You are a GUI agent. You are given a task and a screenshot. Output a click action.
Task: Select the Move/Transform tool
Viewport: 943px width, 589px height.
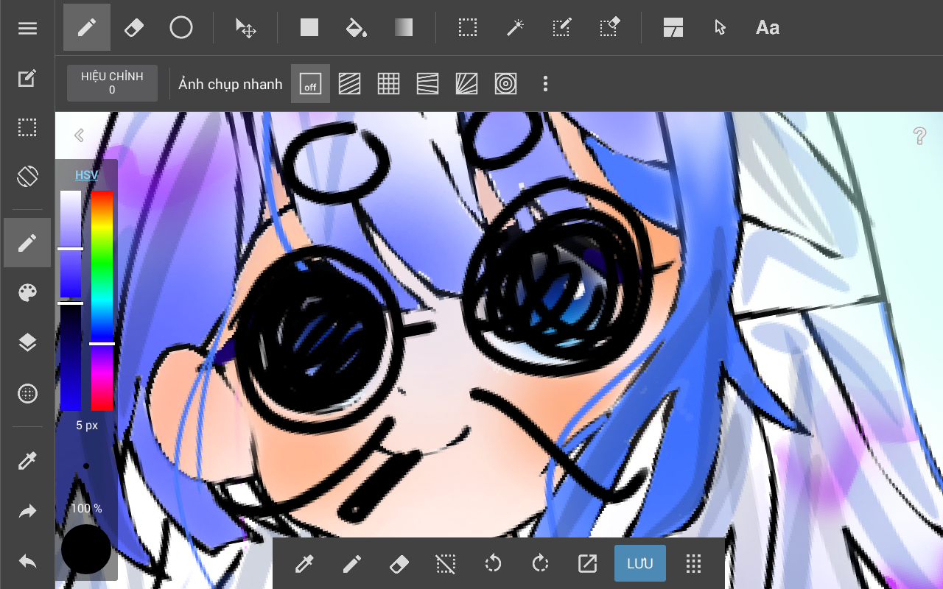click(245, 28)
